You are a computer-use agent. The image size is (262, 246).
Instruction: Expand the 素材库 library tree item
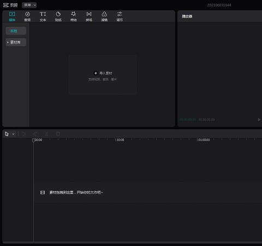coord(16,42)
